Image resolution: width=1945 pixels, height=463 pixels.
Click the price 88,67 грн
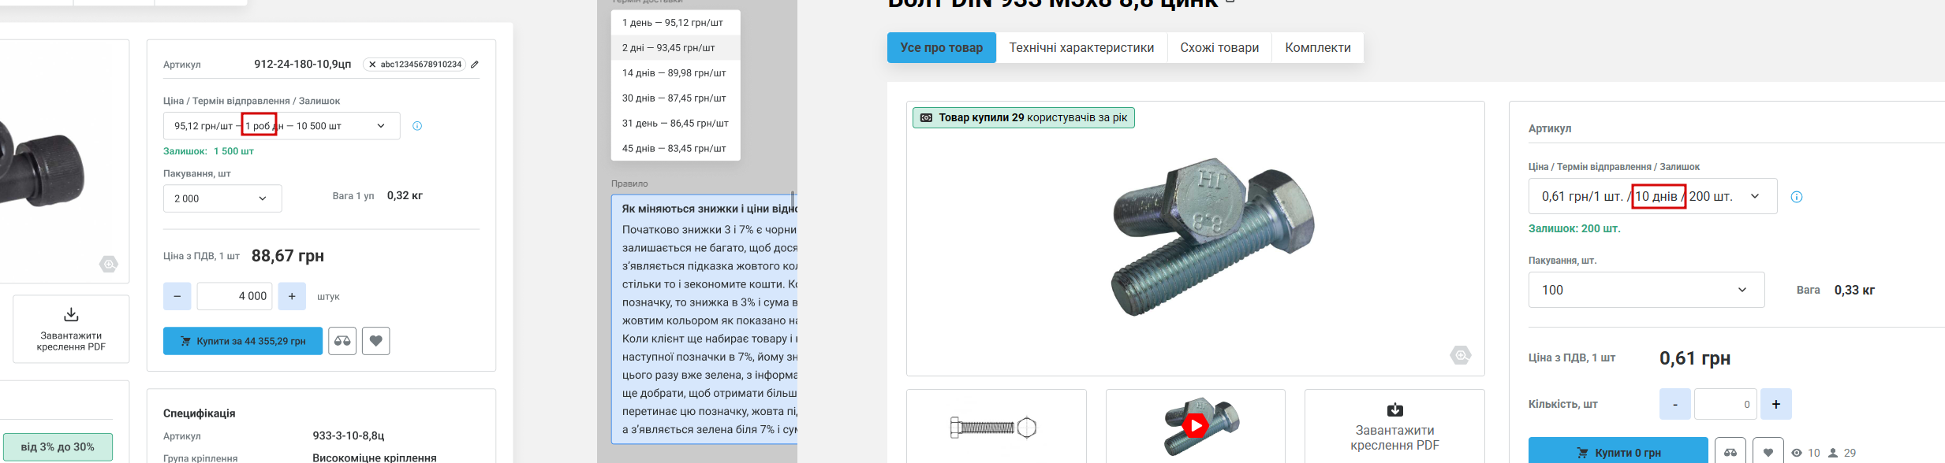(288, 256)
